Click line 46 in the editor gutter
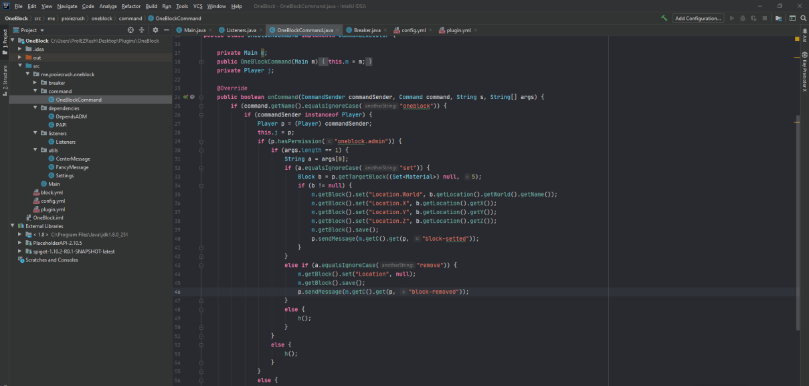 [x=178, y=292]
